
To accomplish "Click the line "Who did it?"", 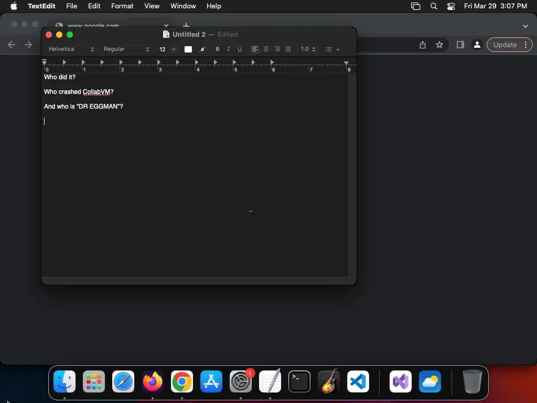I will pyautogui.click(x=60, y=77).
